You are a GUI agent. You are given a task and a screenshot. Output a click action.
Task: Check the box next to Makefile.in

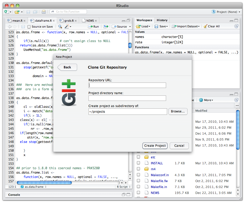pyautogui.click(x=138, y=186)
